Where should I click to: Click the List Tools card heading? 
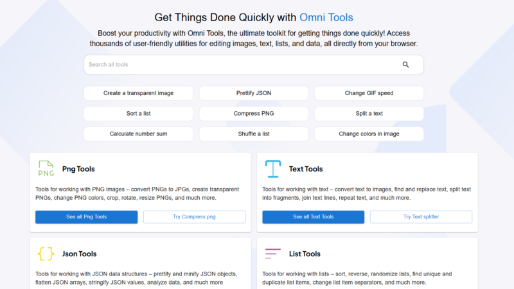(305, 254)
